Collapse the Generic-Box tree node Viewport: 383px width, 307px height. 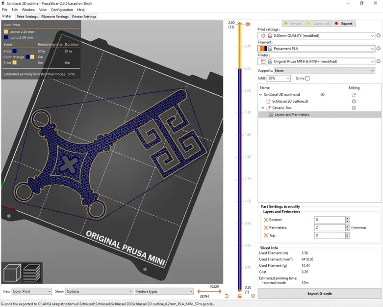tap(263, 108)
